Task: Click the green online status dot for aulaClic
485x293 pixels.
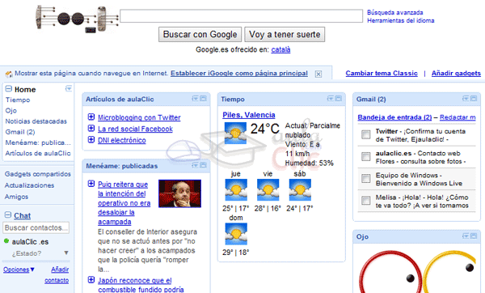Action: (6, 241)
